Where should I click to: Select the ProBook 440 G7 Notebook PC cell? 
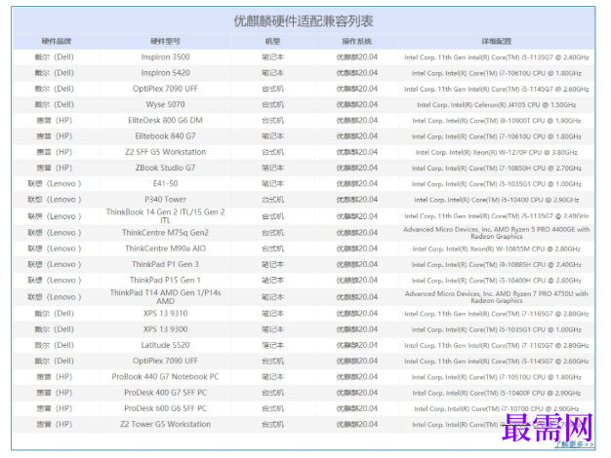(x=165, y=377)
